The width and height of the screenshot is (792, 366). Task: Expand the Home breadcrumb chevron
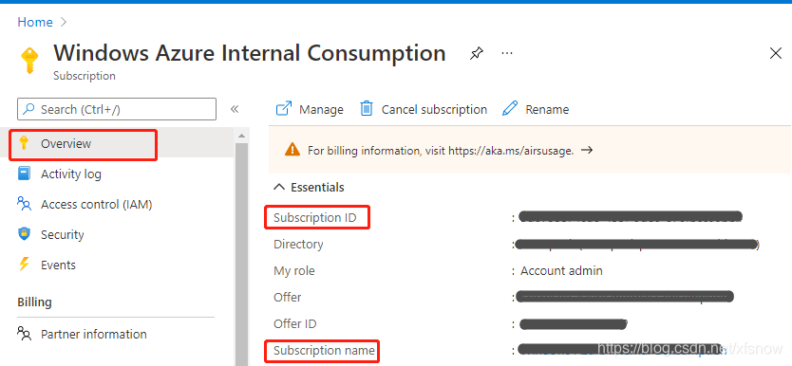click(x=63, y=22)
